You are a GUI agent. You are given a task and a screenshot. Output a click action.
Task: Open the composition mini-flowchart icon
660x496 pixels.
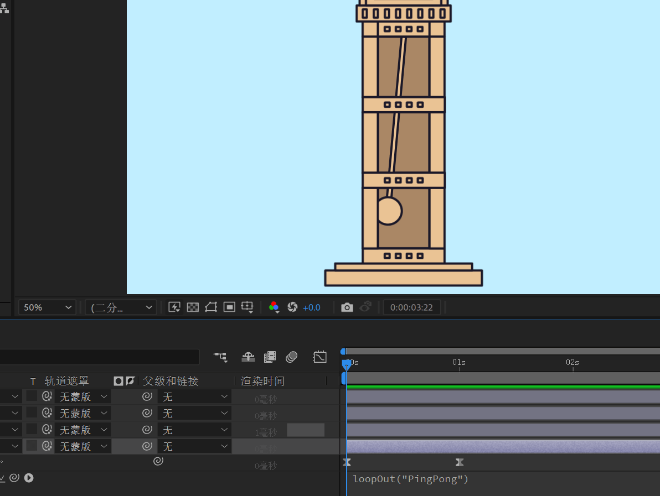(220, 357)
